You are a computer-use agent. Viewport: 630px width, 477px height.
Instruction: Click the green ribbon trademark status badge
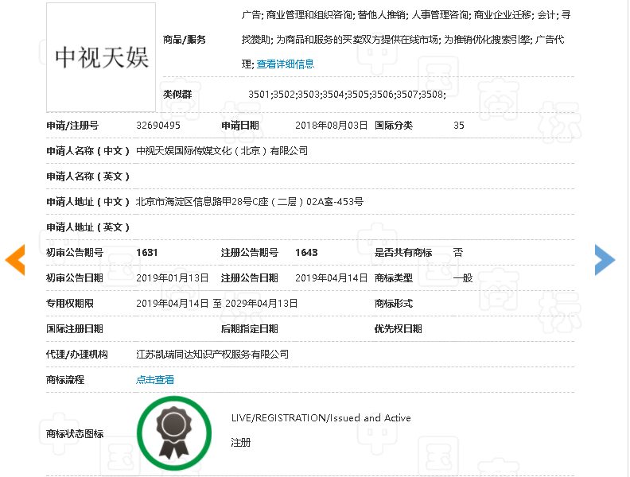pyautogui.click(x=174, y=433)
